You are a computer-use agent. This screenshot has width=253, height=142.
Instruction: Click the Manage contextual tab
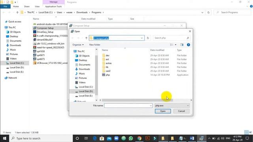pyautogui.click(x=54, y=2)
